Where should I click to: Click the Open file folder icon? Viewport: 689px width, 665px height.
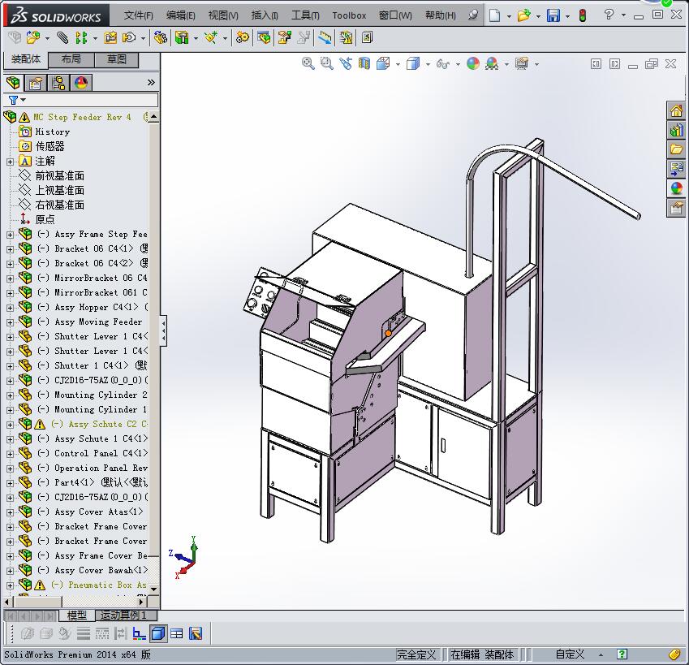click(x=523, y=15)
